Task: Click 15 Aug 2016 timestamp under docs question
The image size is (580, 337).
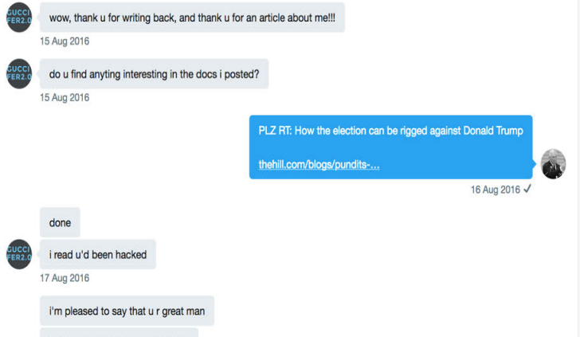Action: (65, 98)
